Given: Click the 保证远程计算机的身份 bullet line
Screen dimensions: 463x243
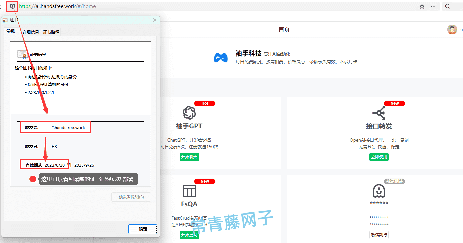Looking at the screenshot, I should (49, 85).
